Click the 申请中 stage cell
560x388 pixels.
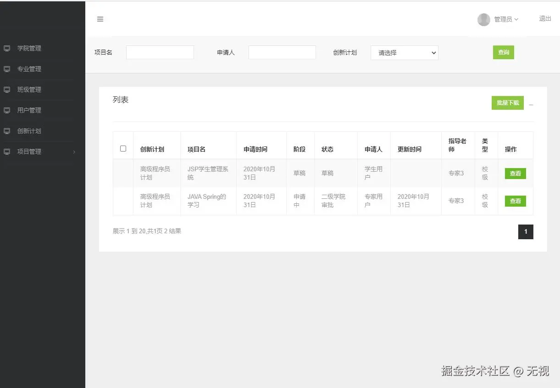[x=299, y=201]
